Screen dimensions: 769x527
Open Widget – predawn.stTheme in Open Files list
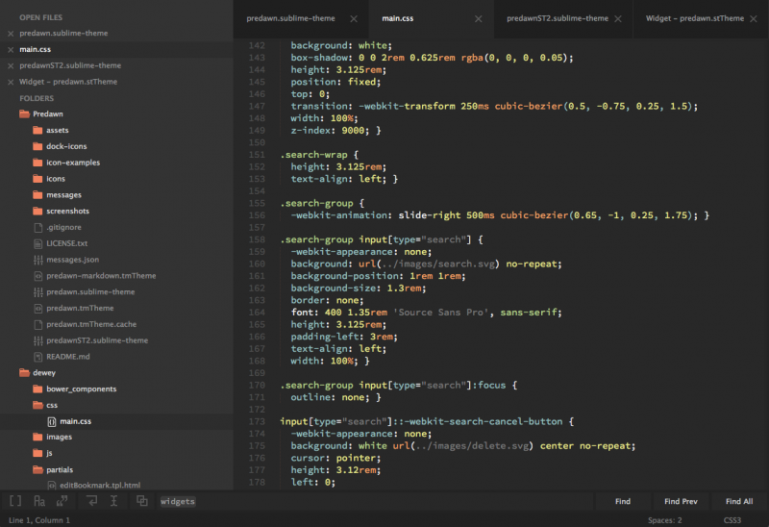68,82
